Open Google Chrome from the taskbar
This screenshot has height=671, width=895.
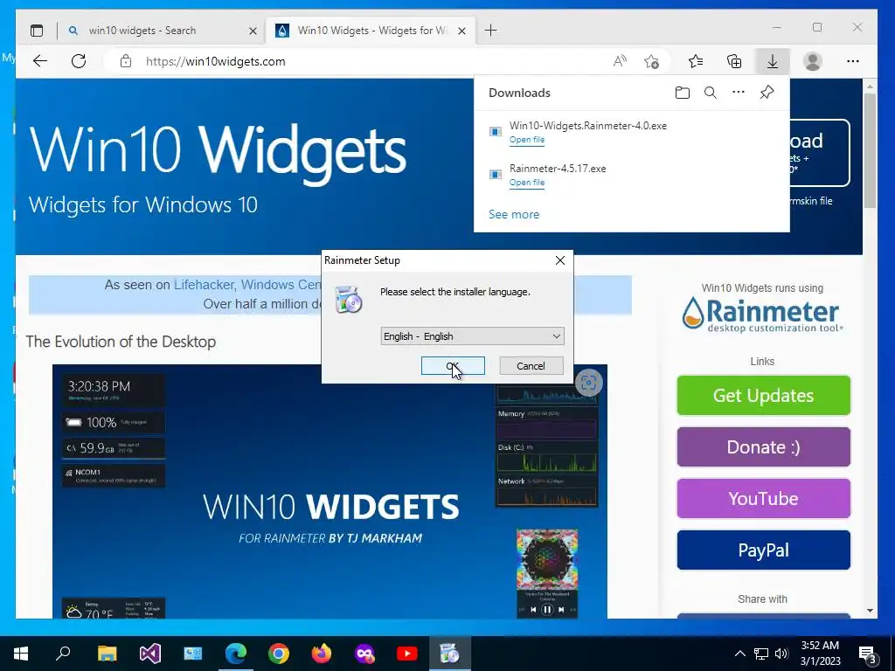pos(279,654)
